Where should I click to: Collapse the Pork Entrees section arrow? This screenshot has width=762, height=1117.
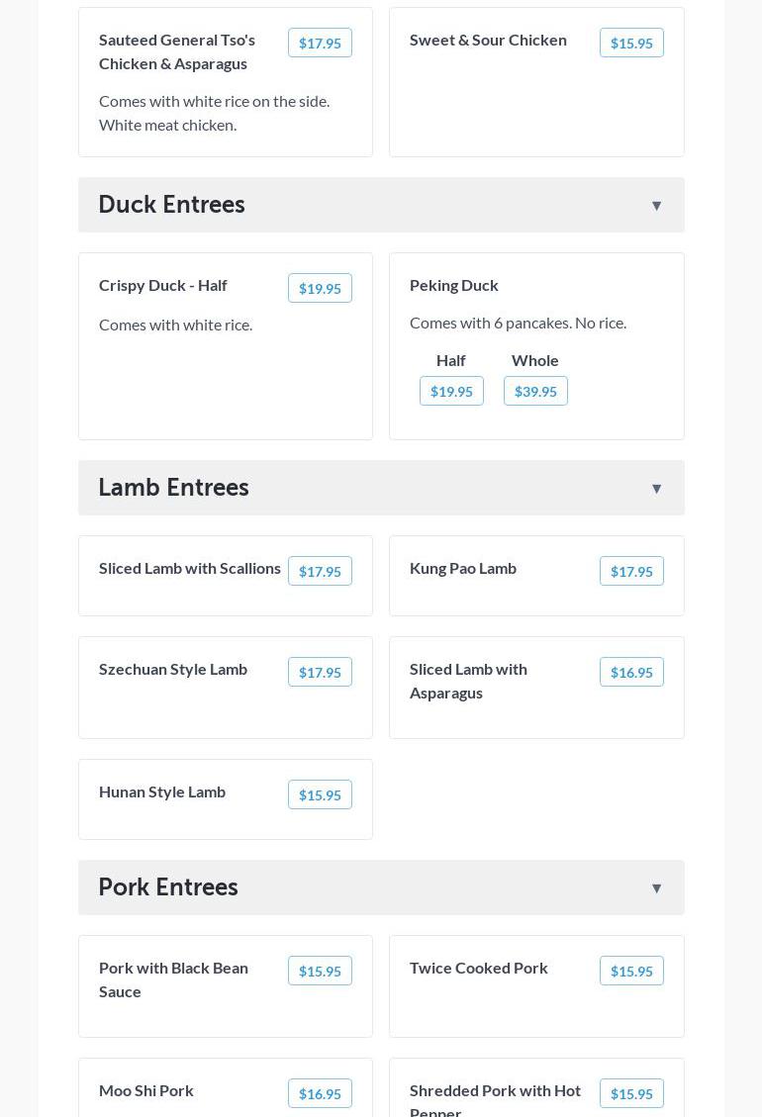pos(656,888)
